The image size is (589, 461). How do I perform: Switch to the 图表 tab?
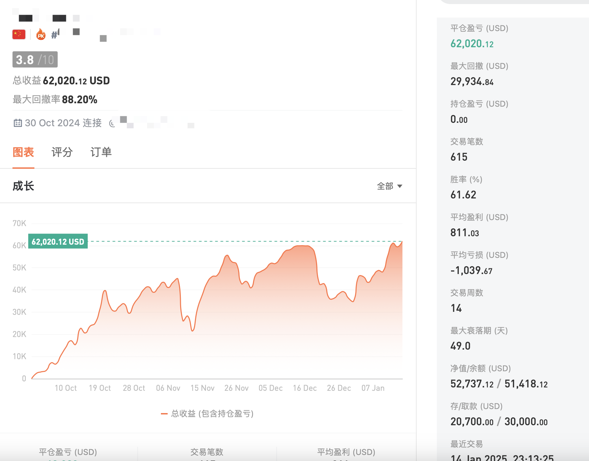23,152
